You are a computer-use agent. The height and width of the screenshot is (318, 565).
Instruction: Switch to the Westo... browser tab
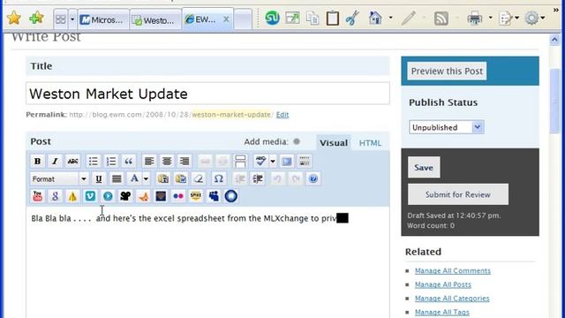click(x=155, y=20)
